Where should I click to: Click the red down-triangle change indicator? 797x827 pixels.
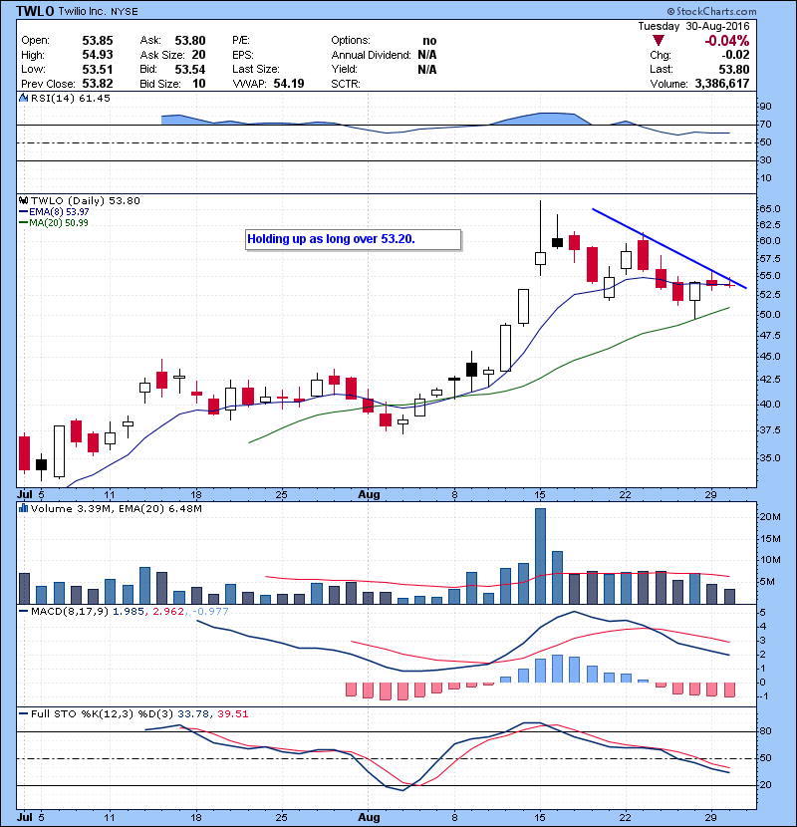(658, 41)
